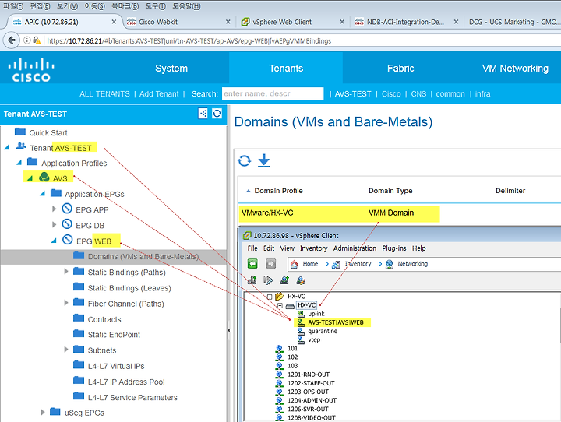Open the Plug-ins menu in vSphere Client
The image size is (561, 422).
coord(394,248)
